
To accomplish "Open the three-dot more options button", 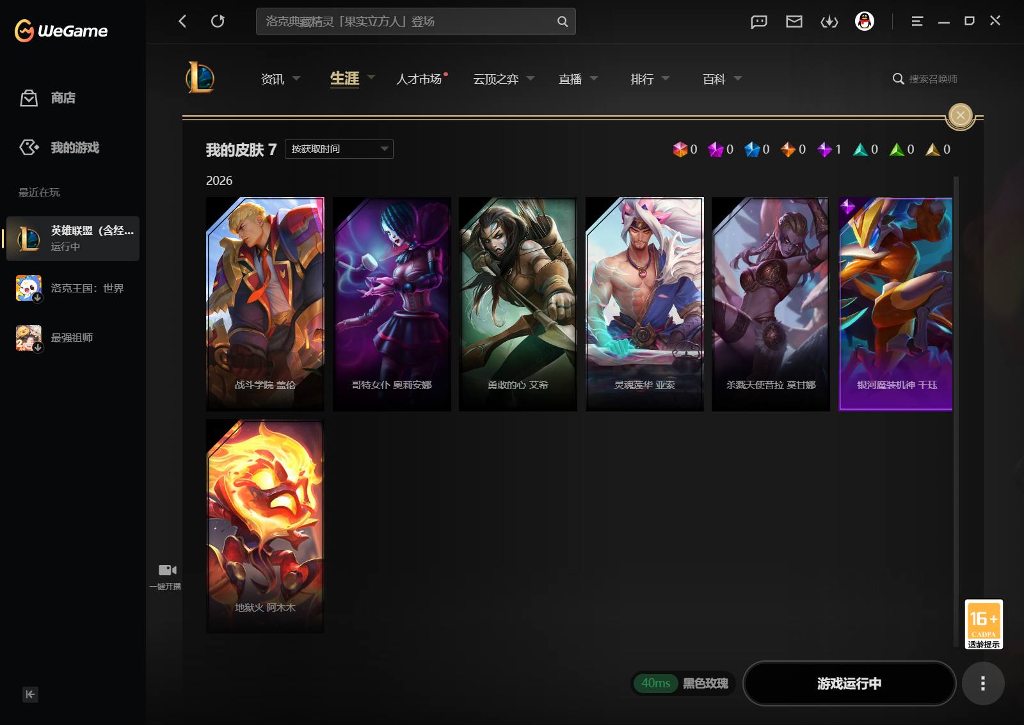I will (983, 683).
